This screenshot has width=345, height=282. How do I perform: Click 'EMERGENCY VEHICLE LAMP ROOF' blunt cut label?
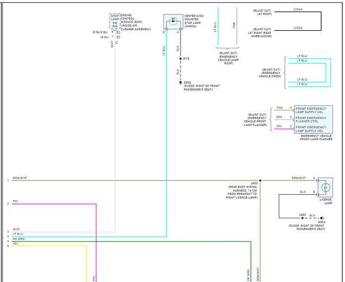click(x=228, y=58)
